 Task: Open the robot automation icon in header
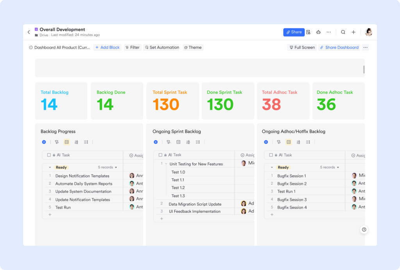coord(318,32)
